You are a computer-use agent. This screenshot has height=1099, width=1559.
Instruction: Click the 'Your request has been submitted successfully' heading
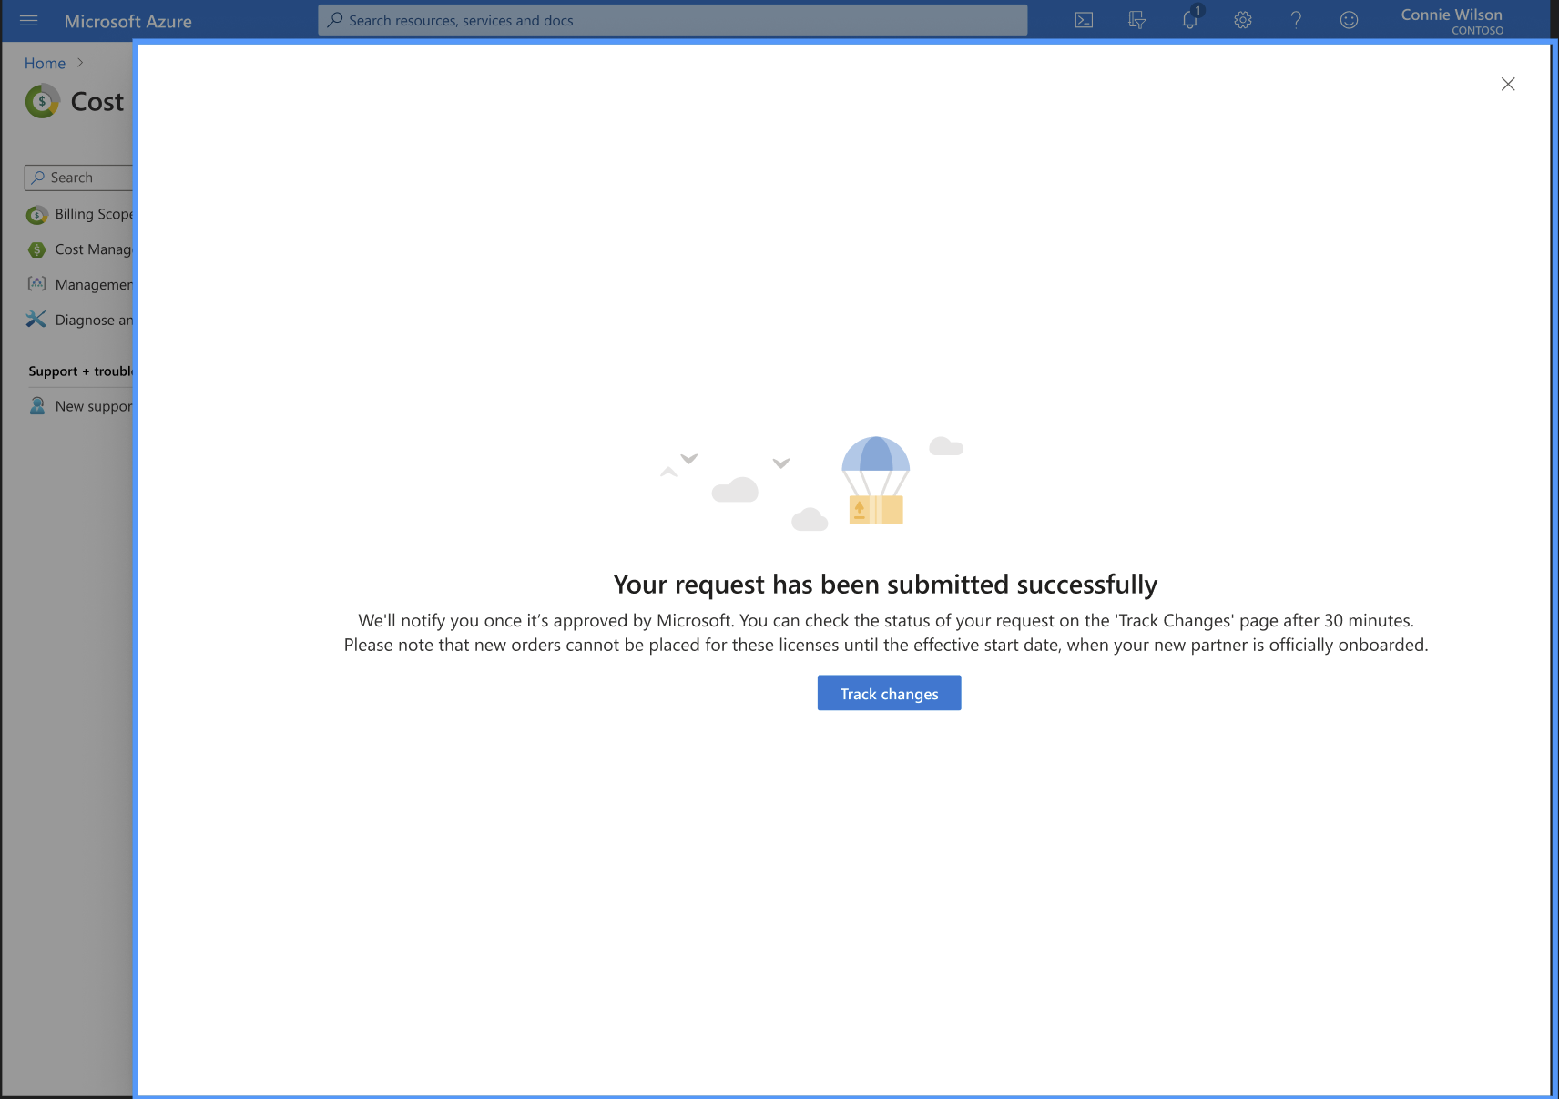pos(885,584)
